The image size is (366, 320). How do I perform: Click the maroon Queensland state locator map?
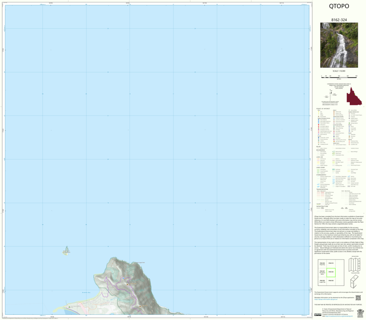click(x=354, y=96)
